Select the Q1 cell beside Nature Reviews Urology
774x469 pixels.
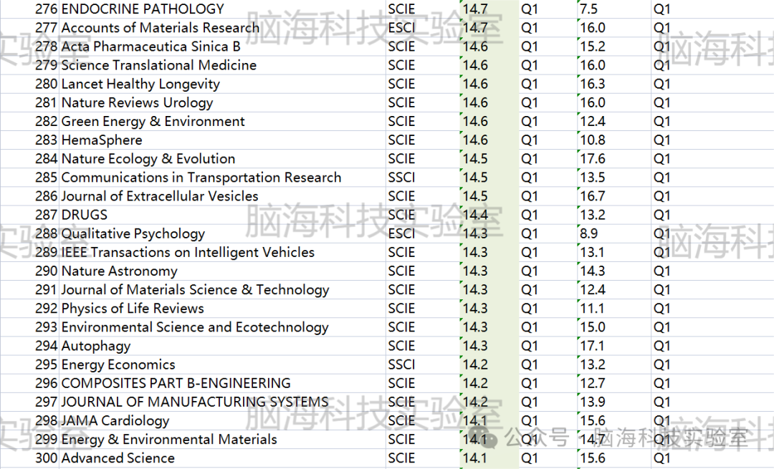(530, 102)
